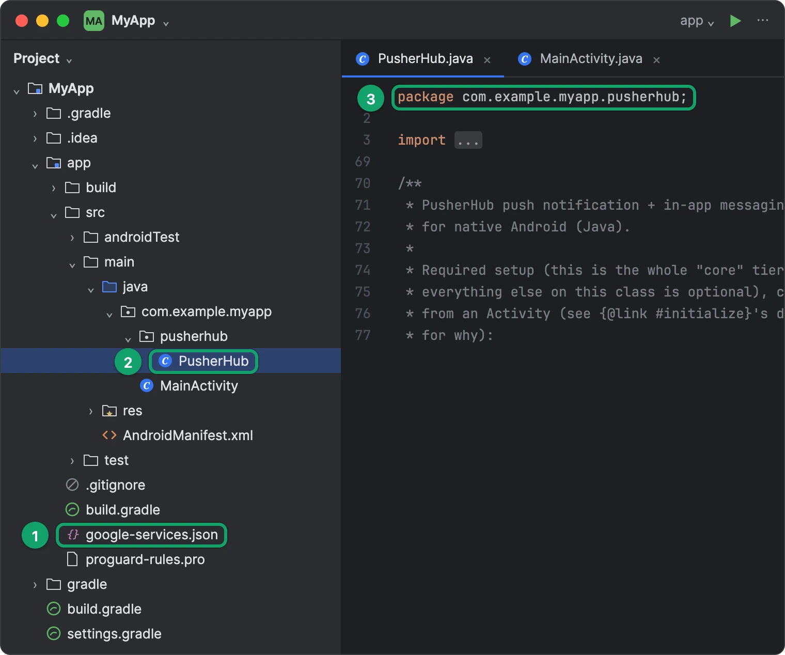Open the app run configuration dropdown
The width and height of the screenshot is (785, 655).
(x=697, y=21)
